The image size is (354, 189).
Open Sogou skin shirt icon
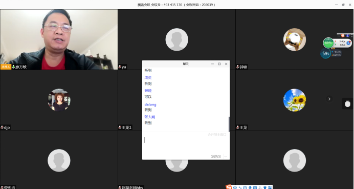265,187
